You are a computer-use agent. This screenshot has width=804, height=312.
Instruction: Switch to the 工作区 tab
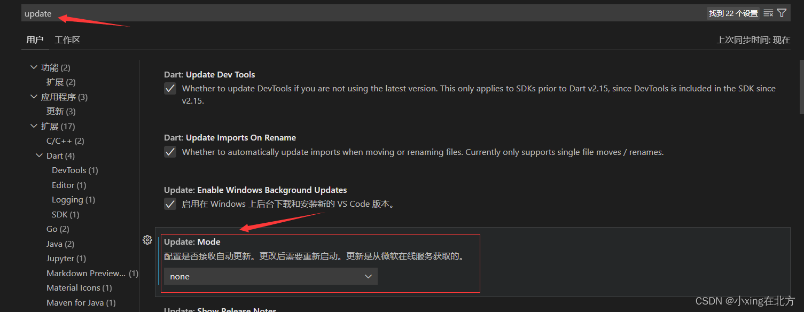(x=67, y=40)
